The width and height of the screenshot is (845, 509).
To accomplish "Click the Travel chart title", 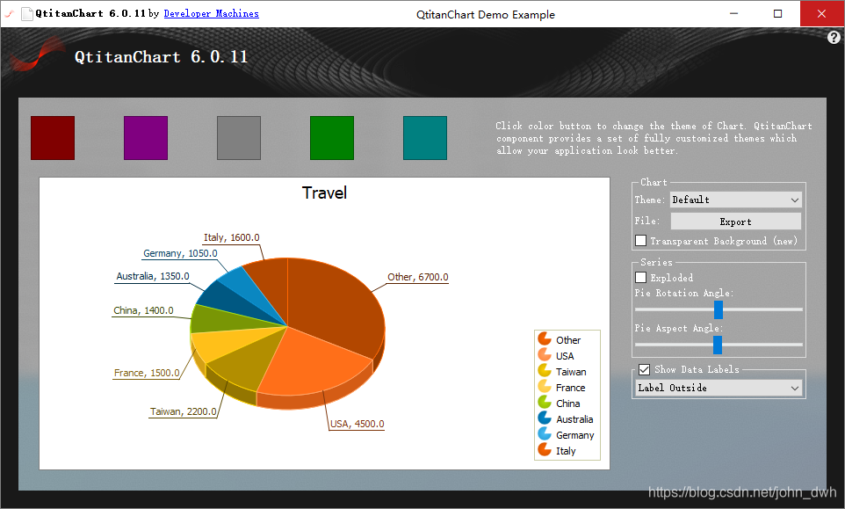I will tap(324, 193).
